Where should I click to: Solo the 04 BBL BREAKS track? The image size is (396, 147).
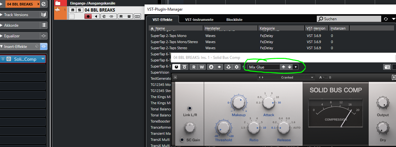(x=80, y=10)
